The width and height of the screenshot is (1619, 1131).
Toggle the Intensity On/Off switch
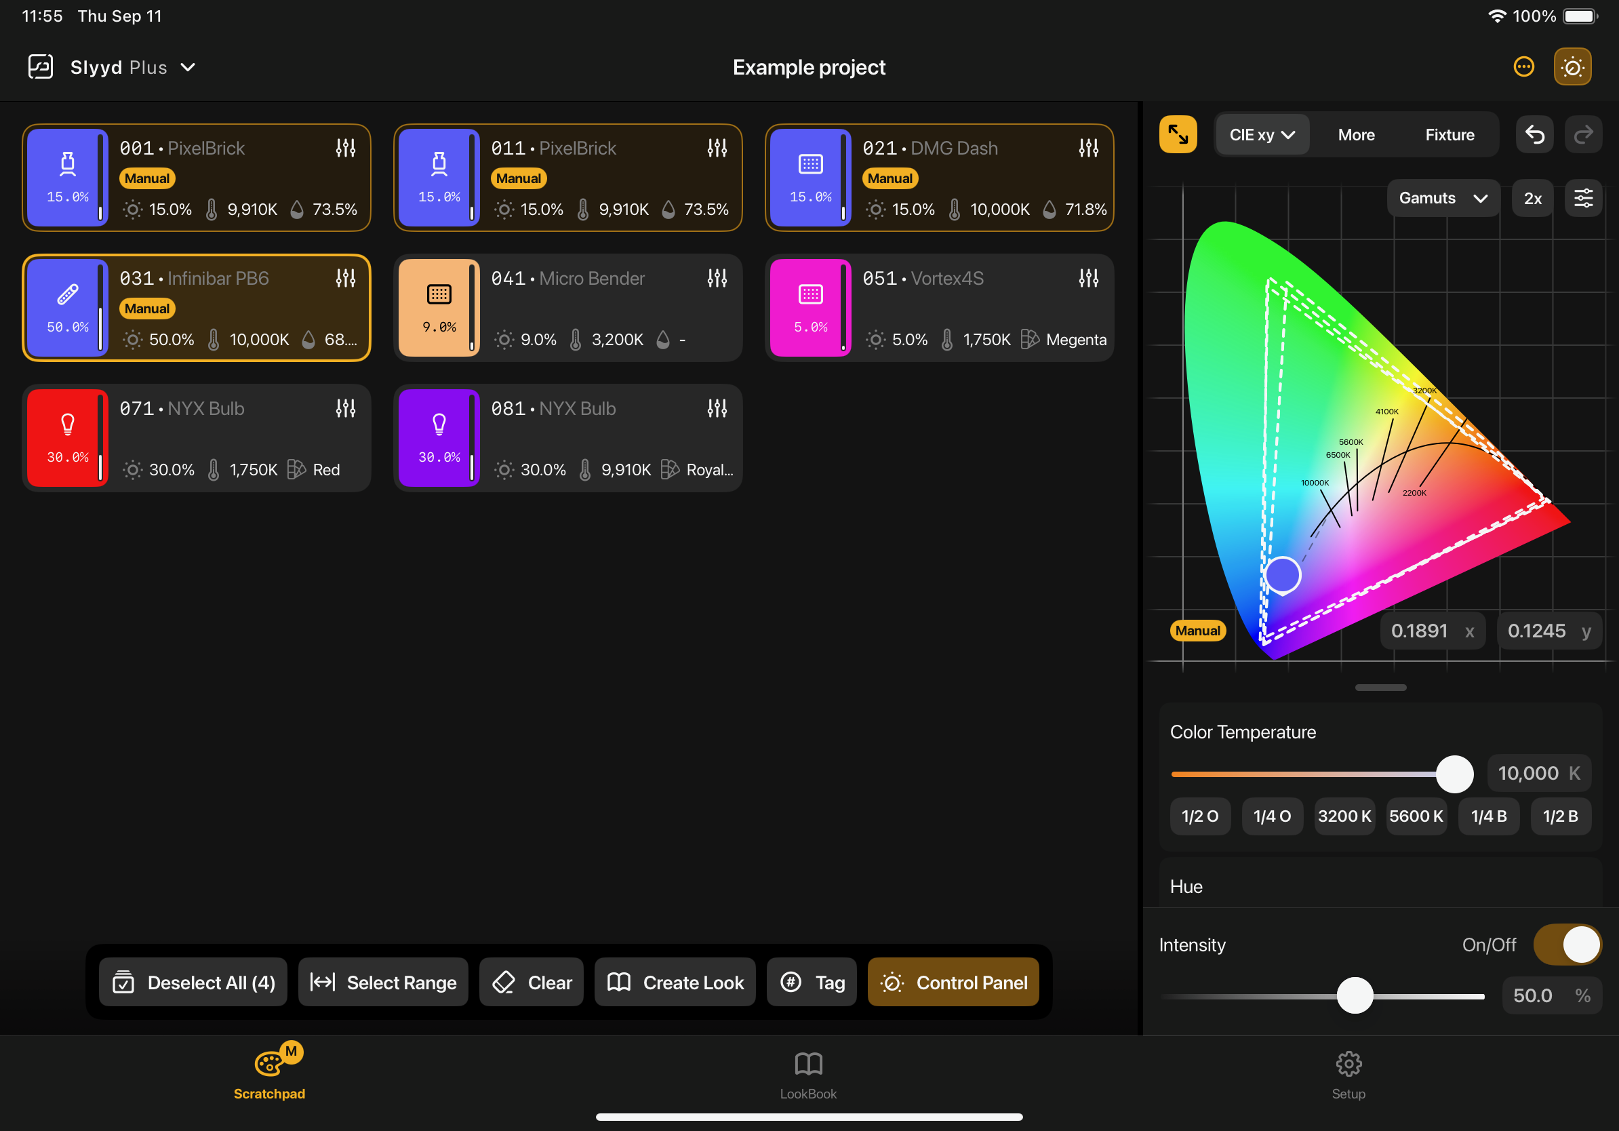coord(1567,945)
